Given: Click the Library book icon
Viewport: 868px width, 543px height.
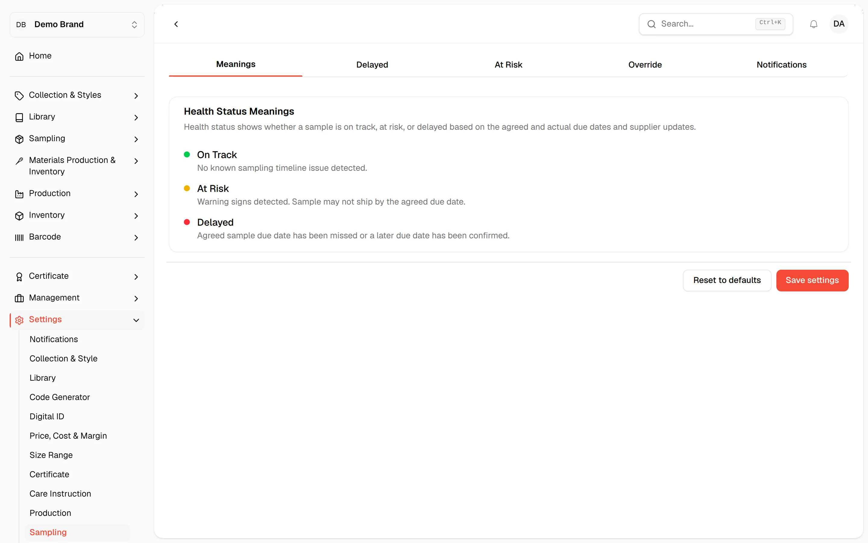Looking at the screenshot, I should pyautogui.click(x=19, y=117).
